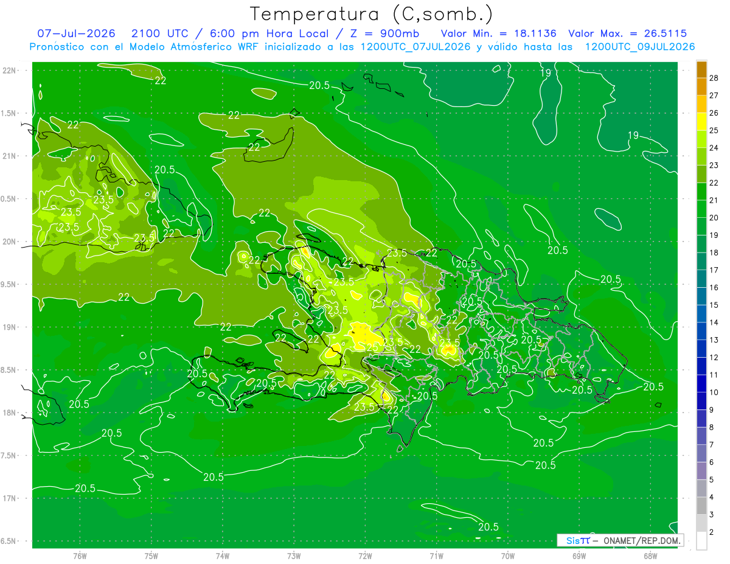Pick the dark blue swatch between legend 10 and 11
The image size is (730, 564).
(701, 384)
